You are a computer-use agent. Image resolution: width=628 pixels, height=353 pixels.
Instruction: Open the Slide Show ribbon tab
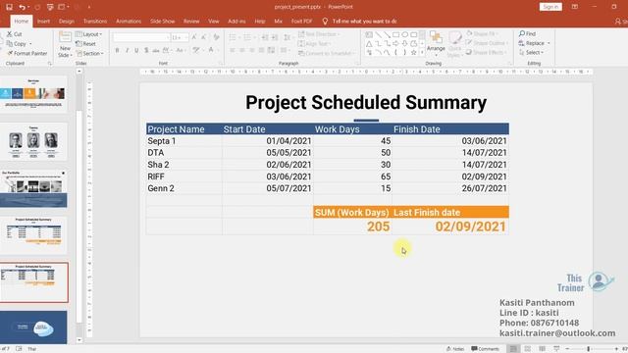click(x=163, y=22)
